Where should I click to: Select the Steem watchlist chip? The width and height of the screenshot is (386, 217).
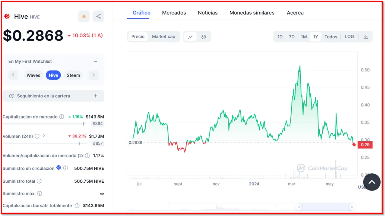pyautogui.click(x=73, y=75)
